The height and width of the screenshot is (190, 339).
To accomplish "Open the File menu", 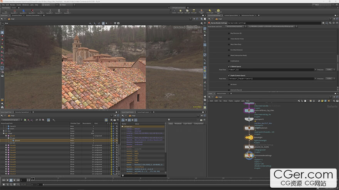I will pyautogui.click(x=3, y=5).
